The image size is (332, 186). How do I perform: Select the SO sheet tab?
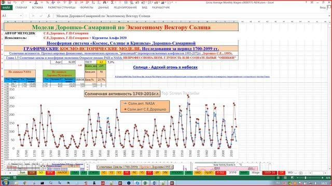pyautogui.click(x=41, y=173)
